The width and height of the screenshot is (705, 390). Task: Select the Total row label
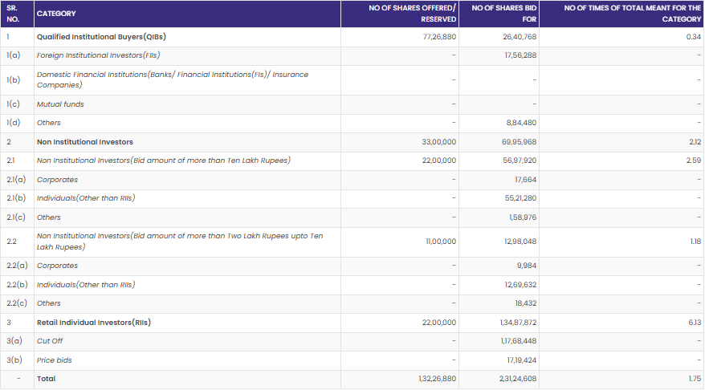47,379
